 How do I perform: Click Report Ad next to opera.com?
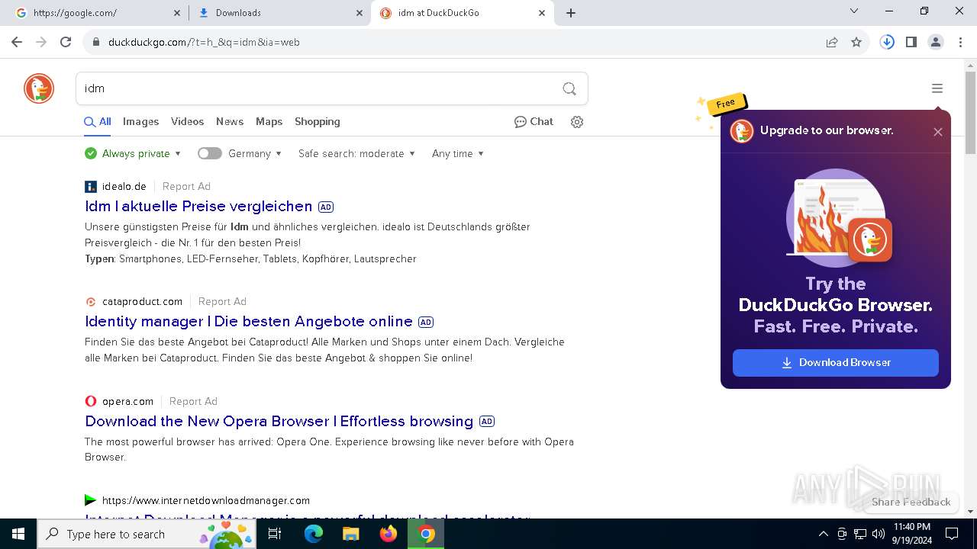point(193,401)
